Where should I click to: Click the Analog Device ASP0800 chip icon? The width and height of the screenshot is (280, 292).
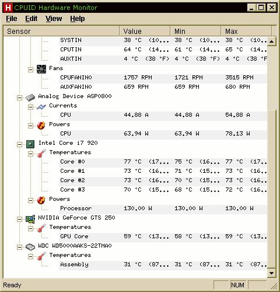[30, 97]
